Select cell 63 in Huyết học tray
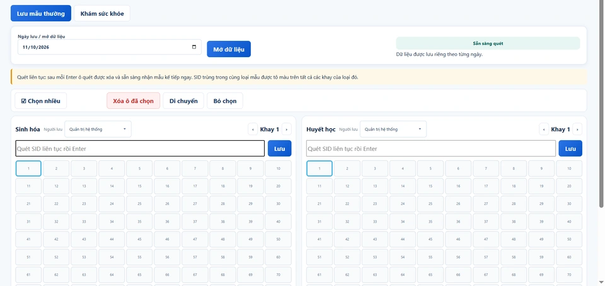The width and height of the screenshot is (605, 286). [x=374, y=275]
